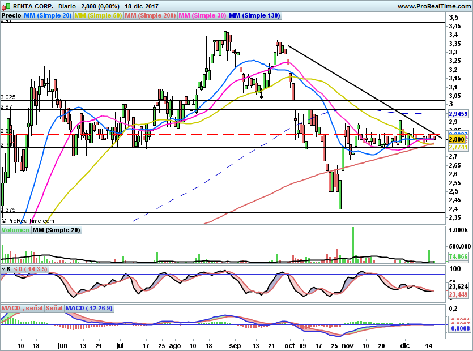The image size is (473, 351).
Task: Open the %D (14 3 5) label
Action: [30, 269]
